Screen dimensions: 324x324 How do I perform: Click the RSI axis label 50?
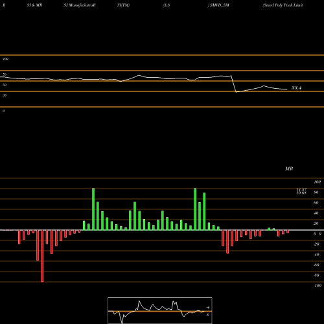point(5,85)
